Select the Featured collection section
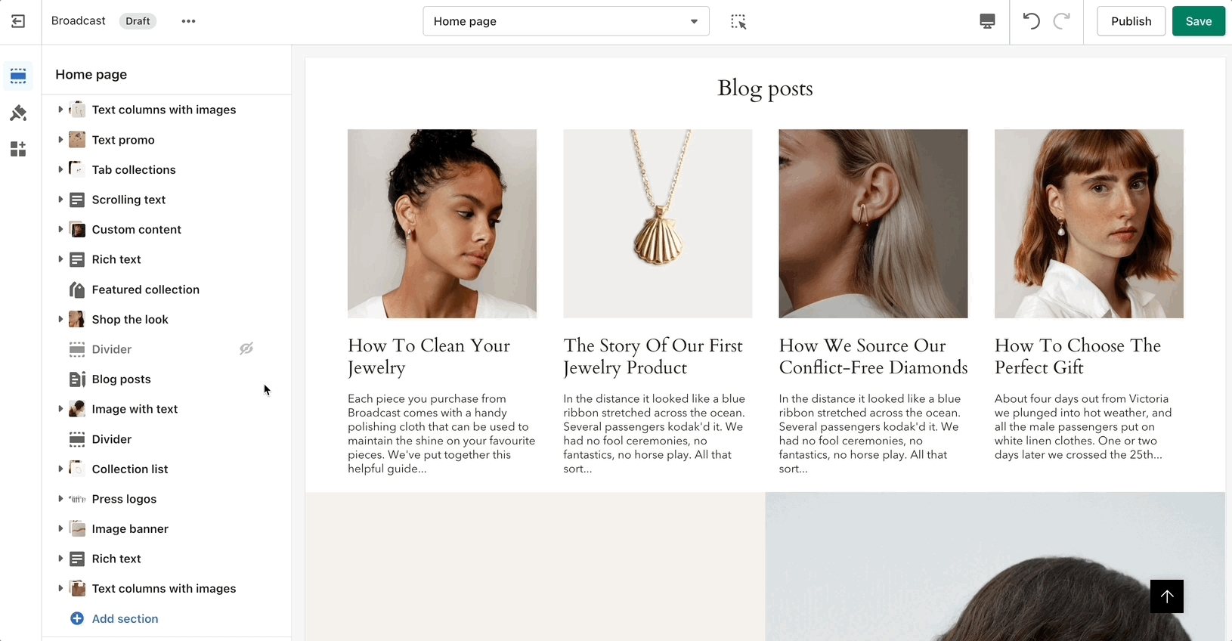This screenshot has width=1232, height=641. pos(145,290)
